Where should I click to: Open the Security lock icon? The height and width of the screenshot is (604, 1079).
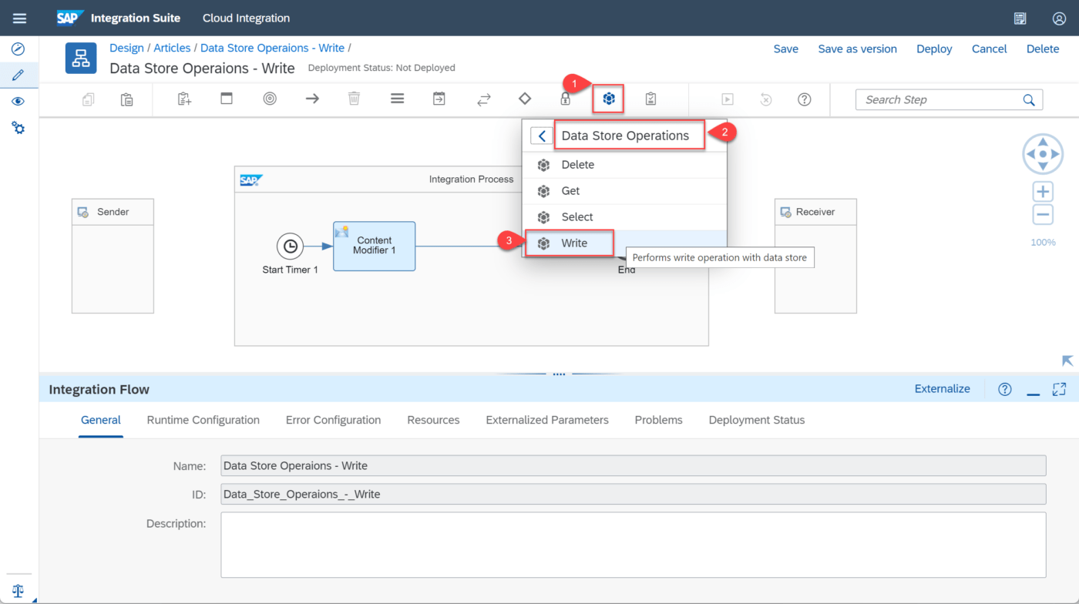click(565, 99)
